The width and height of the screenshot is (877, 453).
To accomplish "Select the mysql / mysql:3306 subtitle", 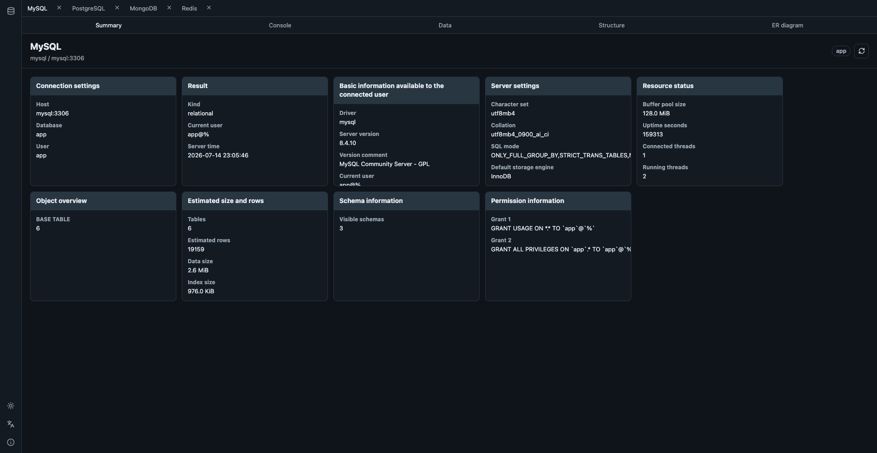I will click(x=57, y=58).
